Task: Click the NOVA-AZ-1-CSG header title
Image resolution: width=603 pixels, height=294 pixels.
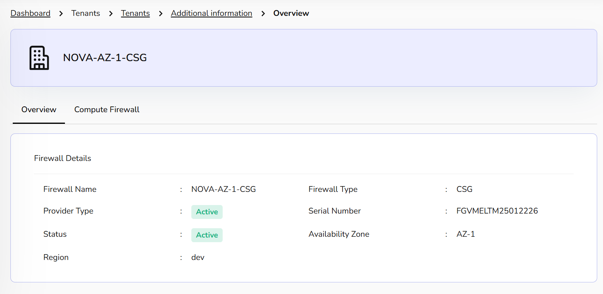Action: coord(105,58)
